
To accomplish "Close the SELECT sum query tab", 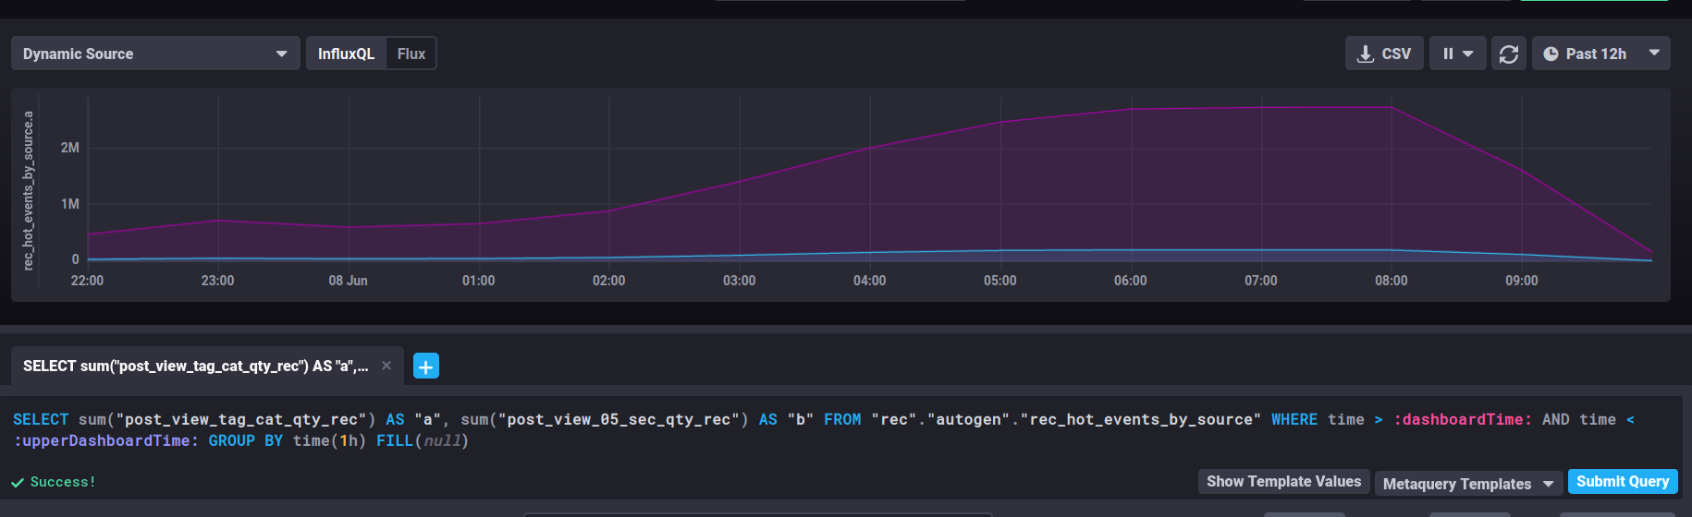I will click(x=386, y=366).
